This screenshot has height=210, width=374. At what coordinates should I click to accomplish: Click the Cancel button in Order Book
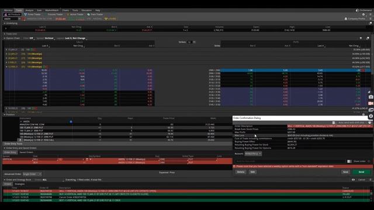point(362,180)
